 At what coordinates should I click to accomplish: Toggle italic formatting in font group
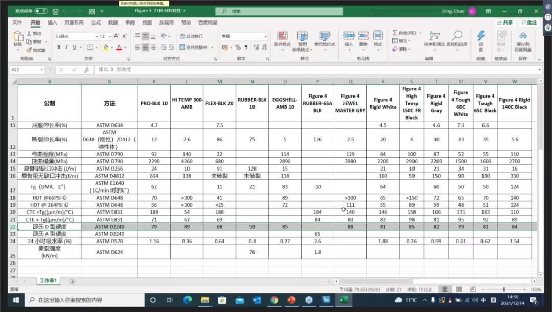tap(66, 47)
